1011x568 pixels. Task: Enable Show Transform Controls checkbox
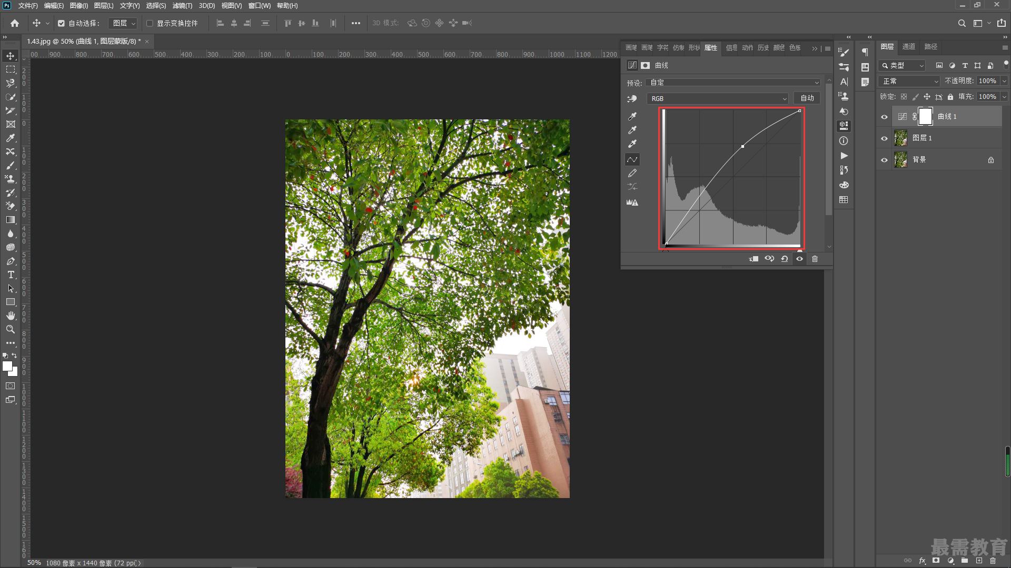point(150,23)
